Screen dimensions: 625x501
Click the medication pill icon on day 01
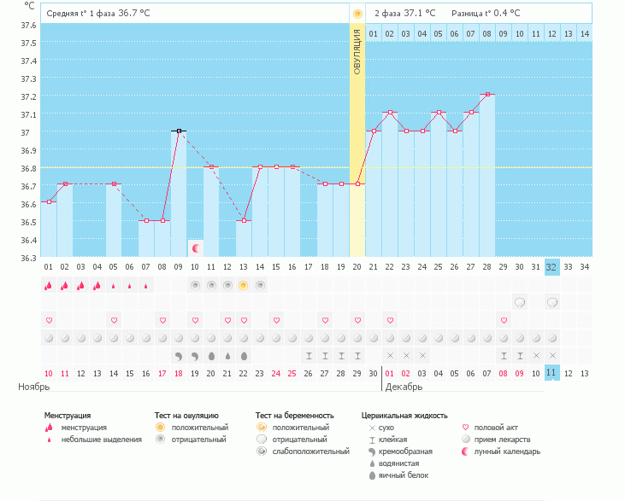(49, 338)
